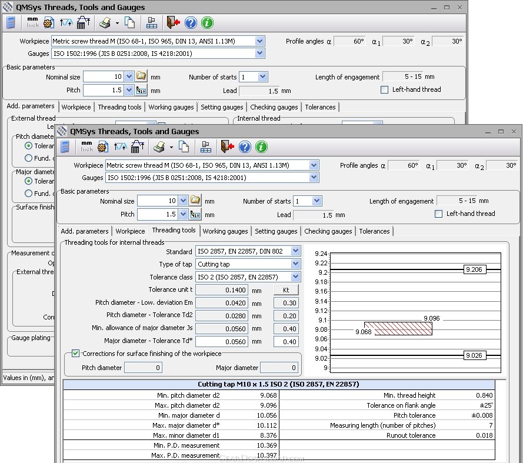The height and width of the screenshot is (463, 523).
Task: Click the calculator icon in the back window toolbar
Action: (11, 23)
